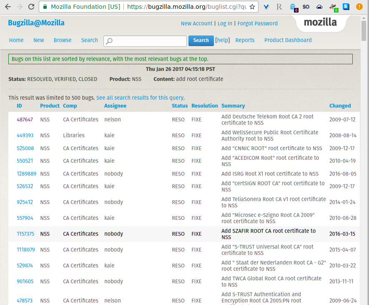Image resolution: width=369 pixels, height=305 pixels.
Task: Open the cloud extension icon
Action: (x=319, y=7)
